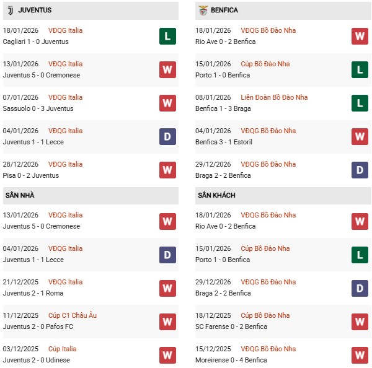Click the Juventus 2 - 1 Roma match result
This screenshot has height=368, width=372.
coord(33,293)
